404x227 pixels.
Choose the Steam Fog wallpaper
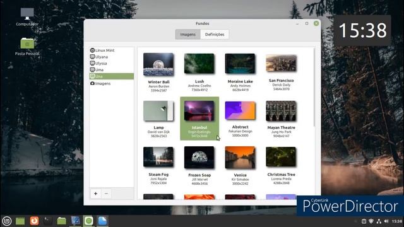click(x=158, y=165)
